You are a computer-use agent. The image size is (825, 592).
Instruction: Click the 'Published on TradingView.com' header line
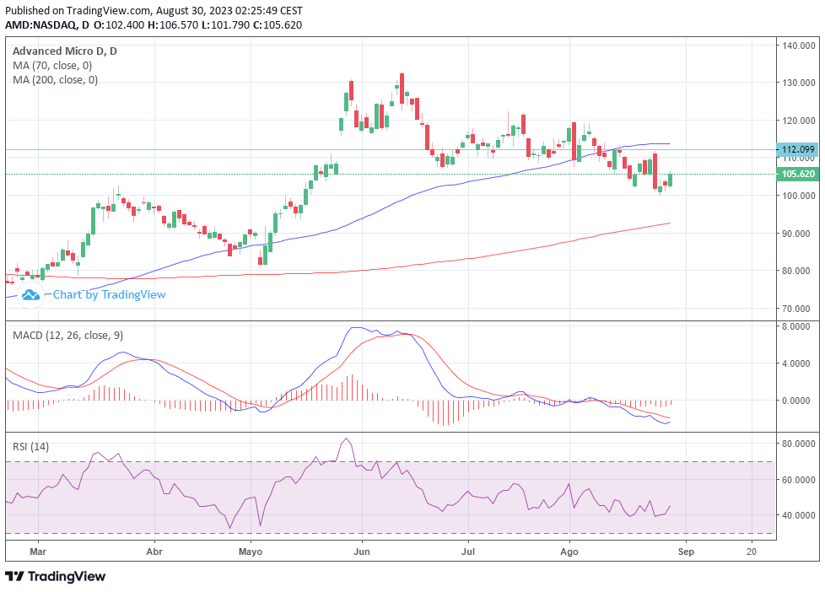pyautogui.click(x=154, y=10)
